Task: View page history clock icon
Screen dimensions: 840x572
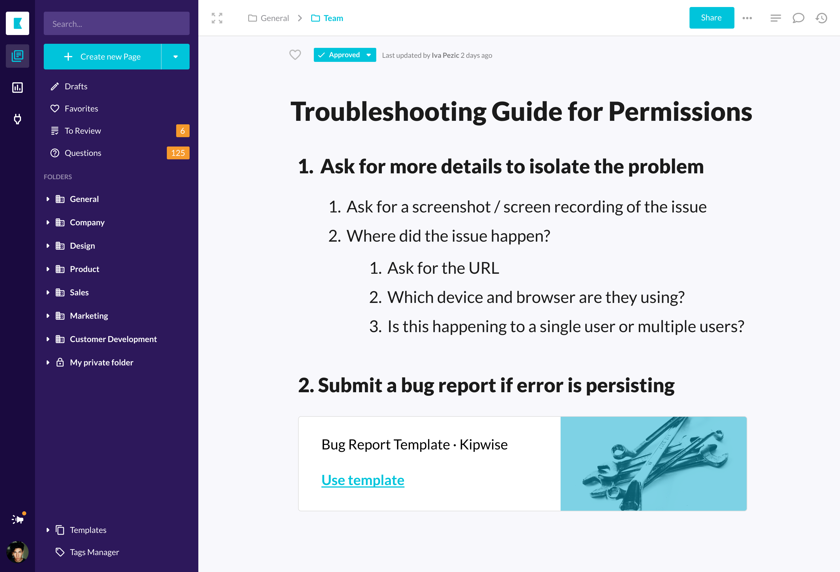Action: coord(821,18)
